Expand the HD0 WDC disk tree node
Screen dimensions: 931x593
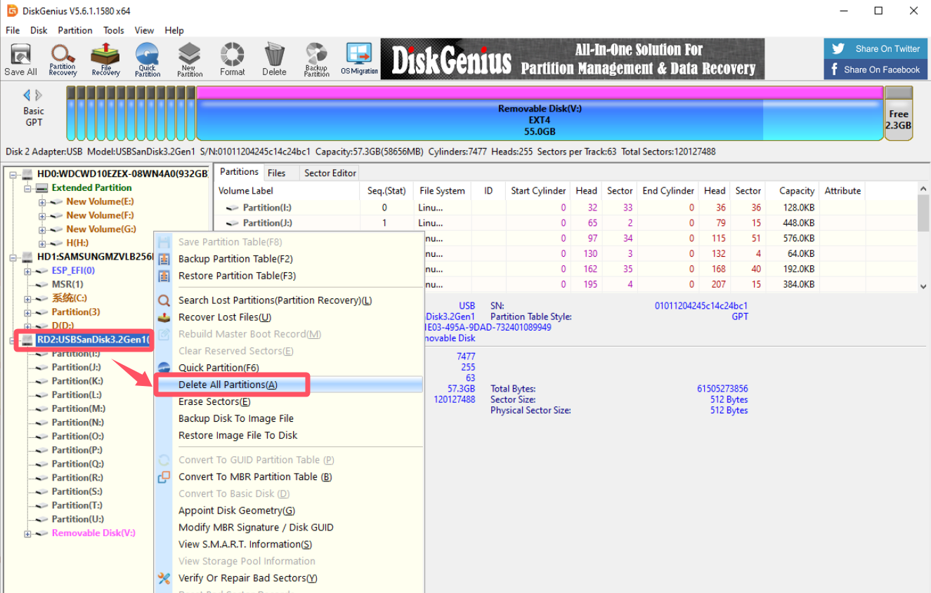click(13, 174)
